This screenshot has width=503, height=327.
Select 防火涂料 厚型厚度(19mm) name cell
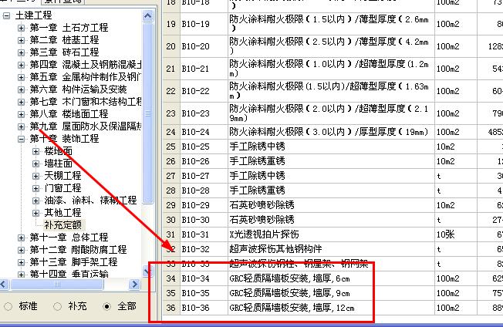331,132
